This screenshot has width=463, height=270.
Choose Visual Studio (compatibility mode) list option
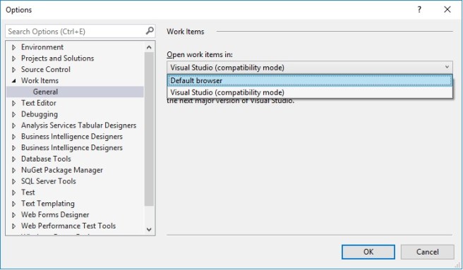pyautogui.click(x=309, y=92)
